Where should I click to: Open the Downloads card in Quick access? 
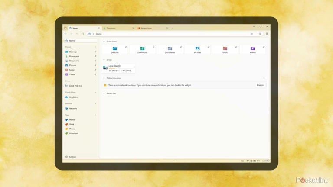142,50
